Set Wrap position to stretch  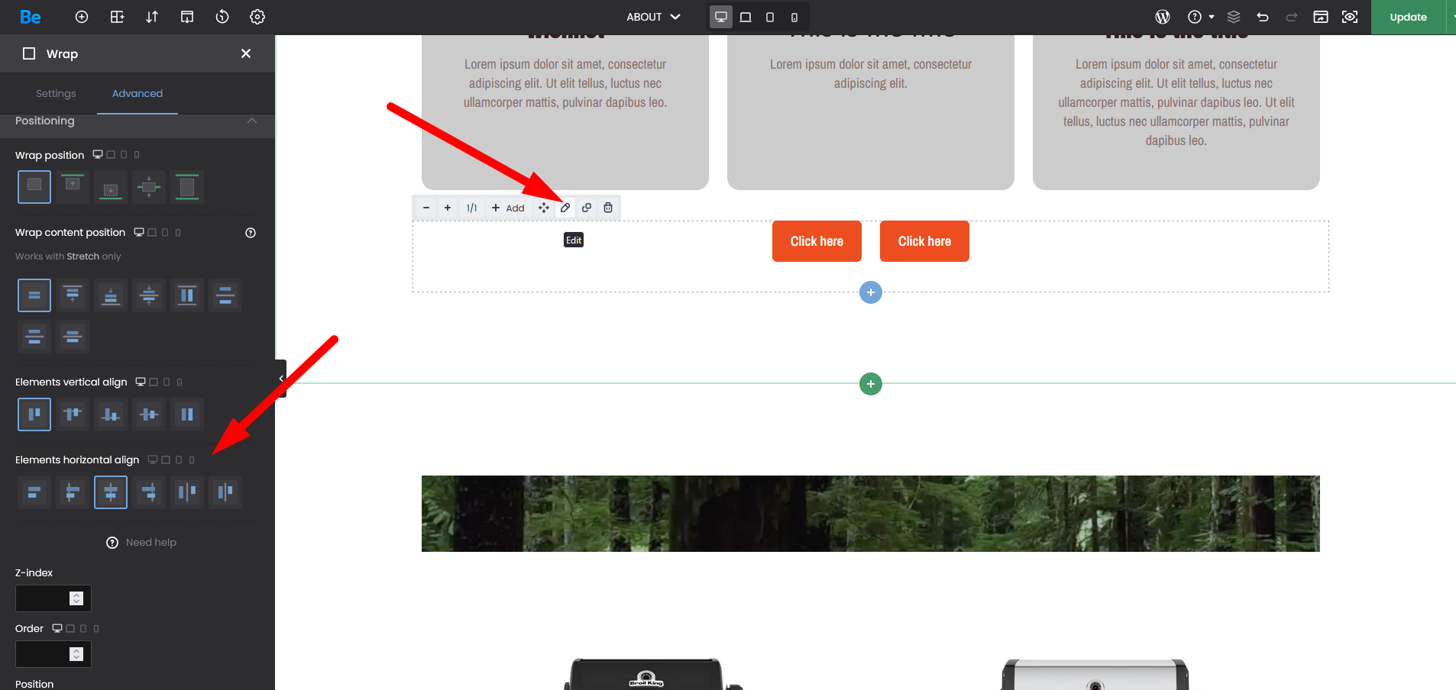[187, 187]
